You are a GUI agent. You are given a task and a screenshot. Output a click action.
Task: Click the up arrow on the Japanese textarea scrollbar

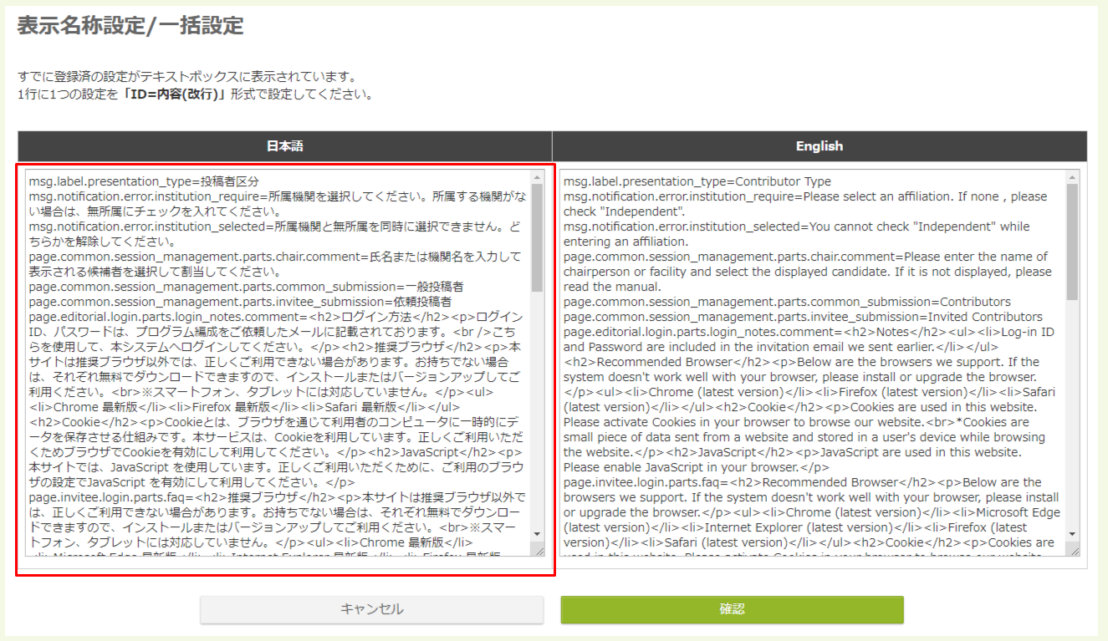pos(537,179)
